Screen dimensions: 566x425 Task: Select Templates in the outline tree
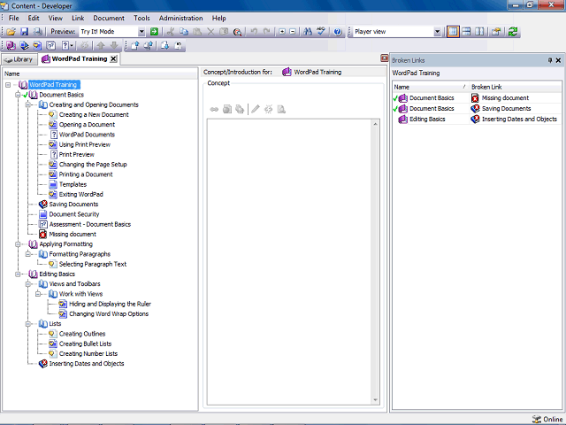pos(73,185)
